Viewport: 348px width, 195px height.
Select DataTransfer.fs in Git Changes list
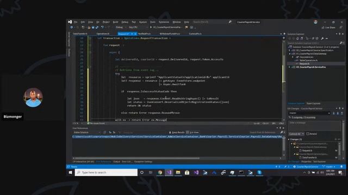point(309,158)
